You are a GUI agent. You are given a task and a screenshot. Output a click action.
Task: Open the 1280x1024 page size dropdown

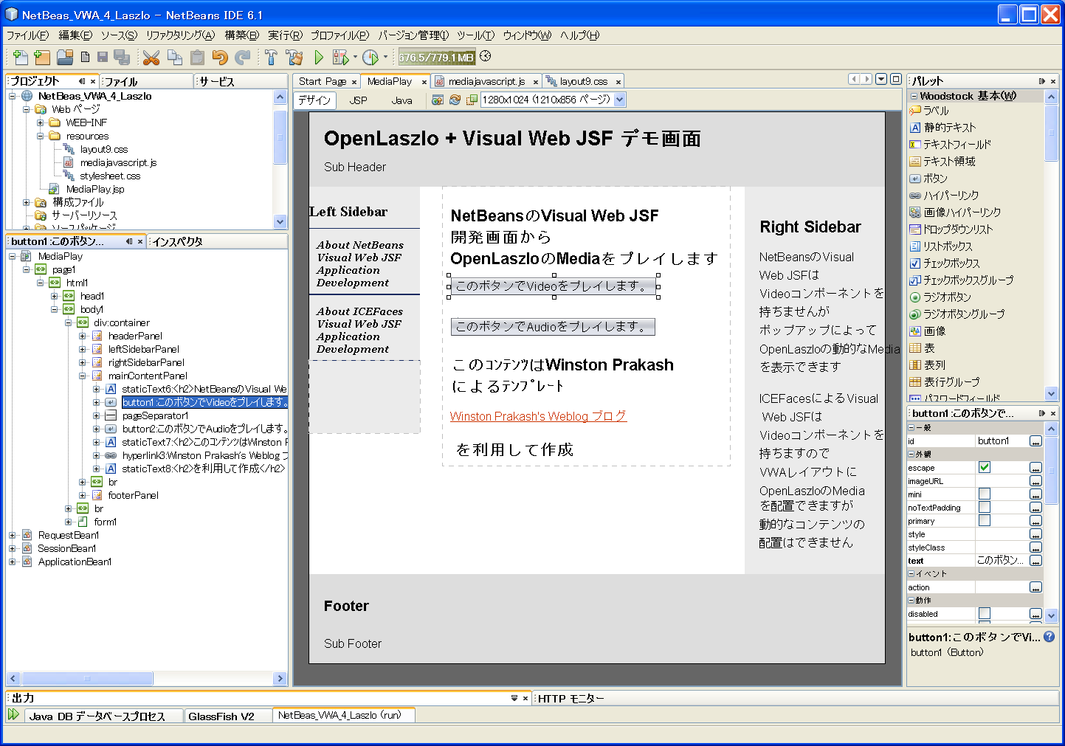point(619,100)
